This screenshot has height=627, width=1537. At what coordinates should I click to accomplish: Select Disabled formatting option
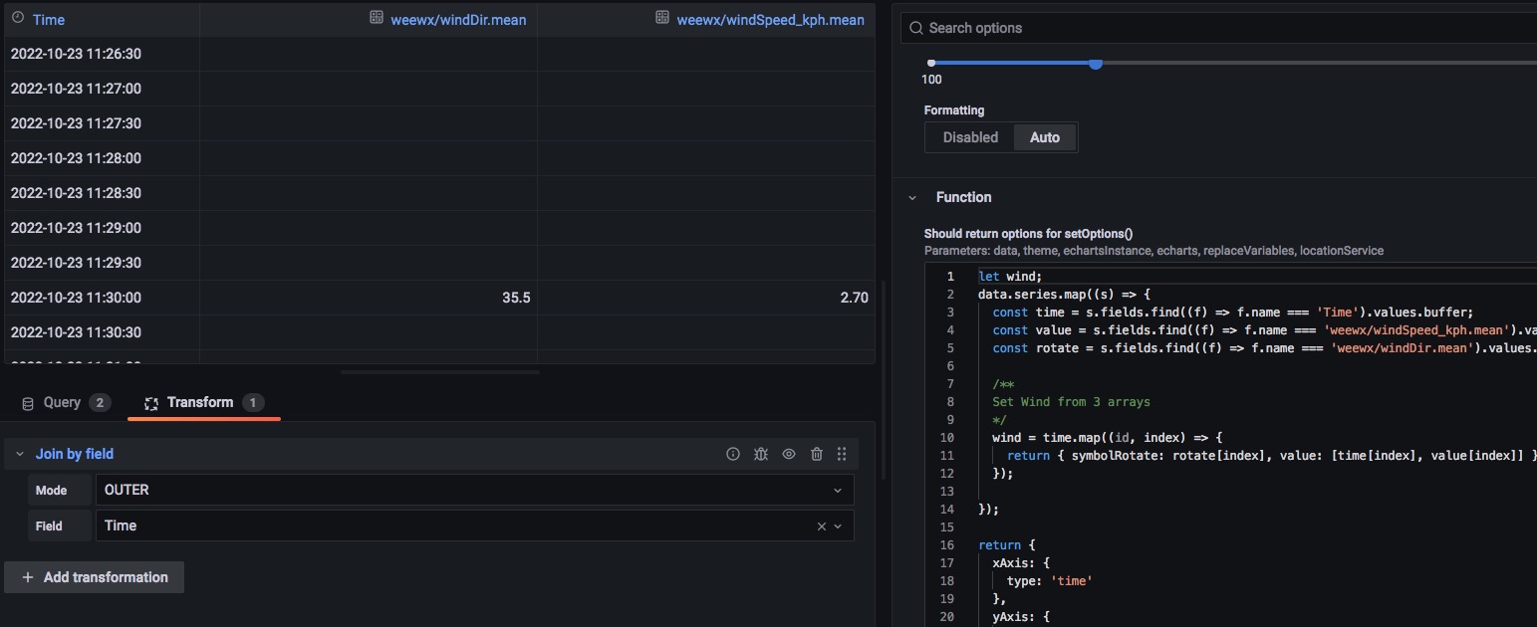[970, 137]
